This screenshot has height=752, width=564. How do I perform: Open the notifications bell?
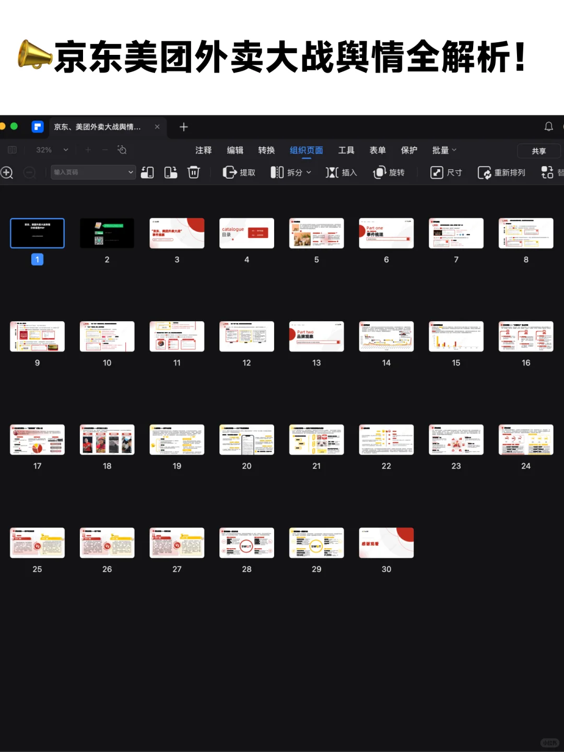[549, 126]
